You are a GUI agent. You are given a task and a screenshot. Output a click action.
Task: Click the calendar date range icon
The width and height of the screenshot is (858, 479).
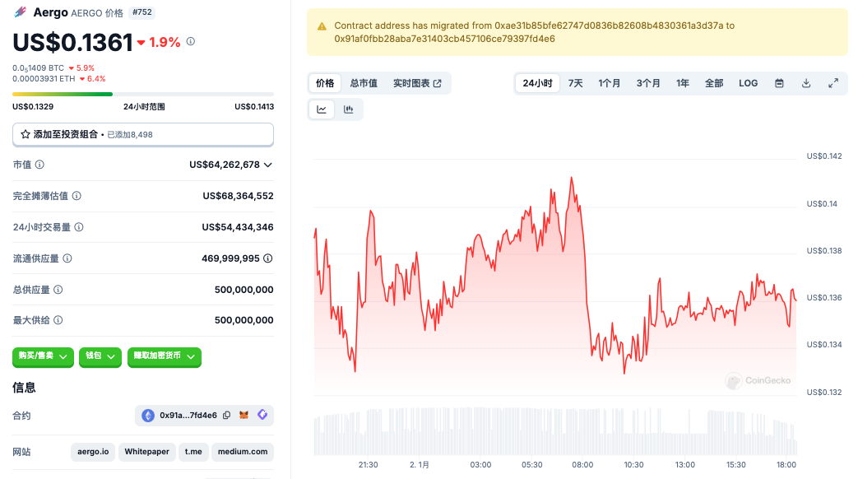tap(778, 83)
